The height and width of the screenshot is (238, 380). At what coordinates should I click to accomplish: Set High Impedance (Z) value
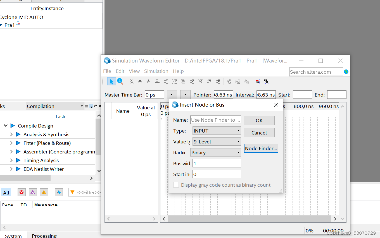point(157,81)
